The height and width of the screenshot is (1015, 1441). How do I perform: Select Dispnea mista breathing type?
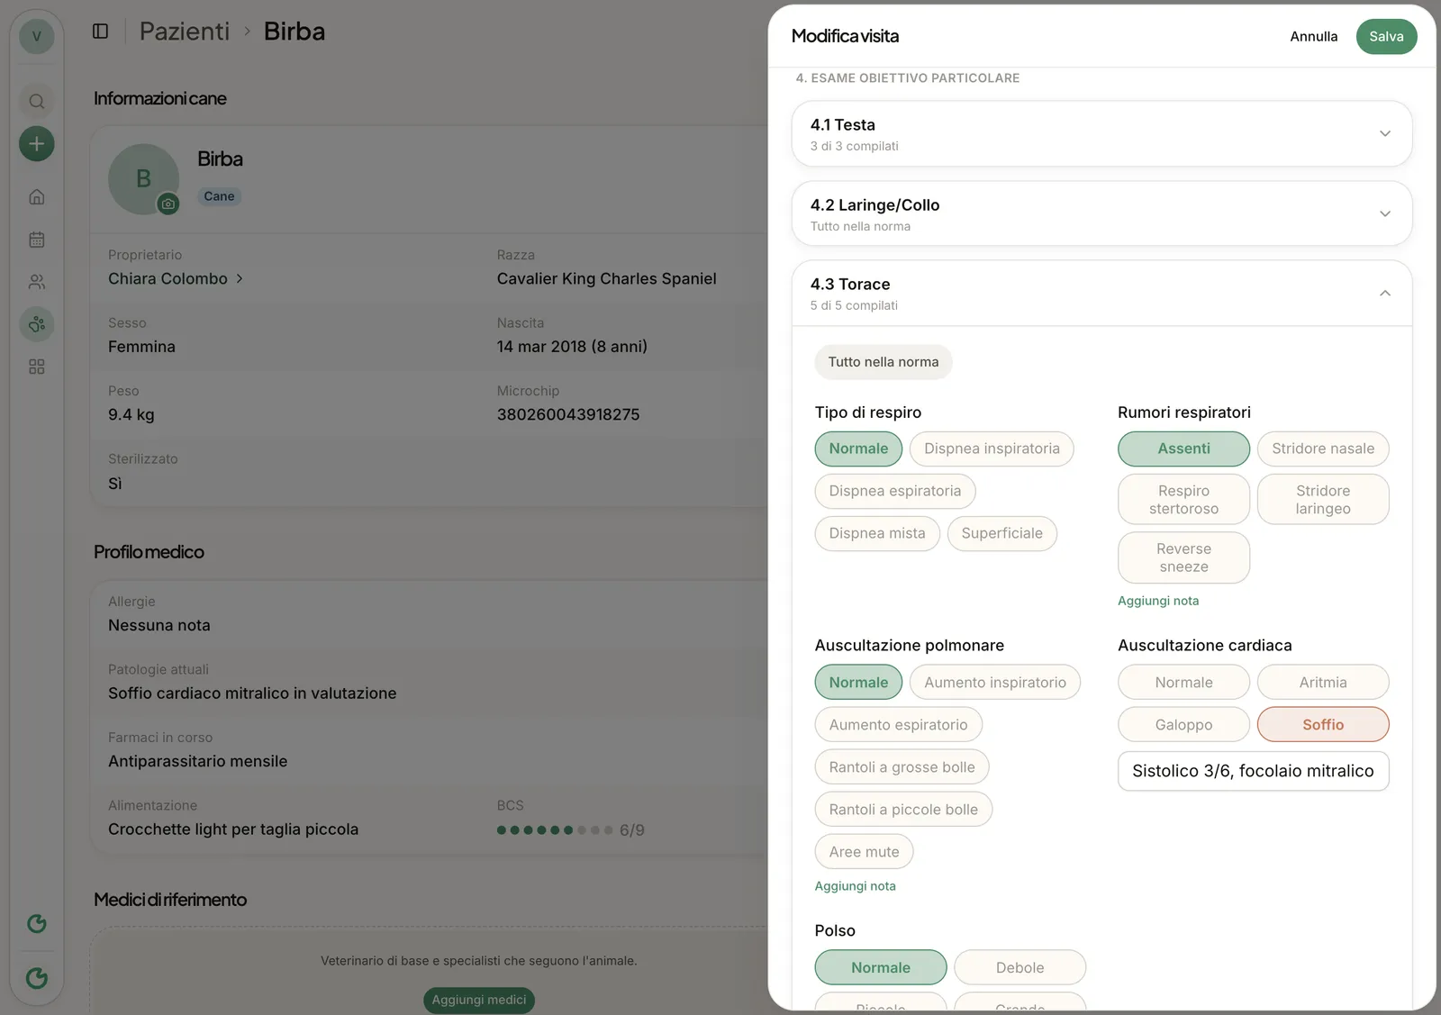point(877,533)
